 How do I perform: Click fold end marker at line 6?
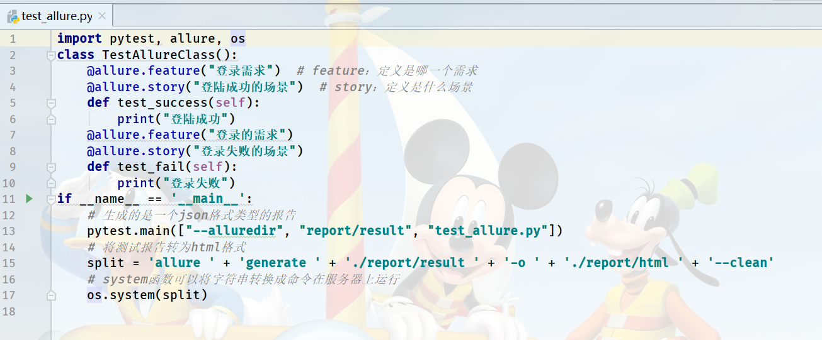pos(52,119)
